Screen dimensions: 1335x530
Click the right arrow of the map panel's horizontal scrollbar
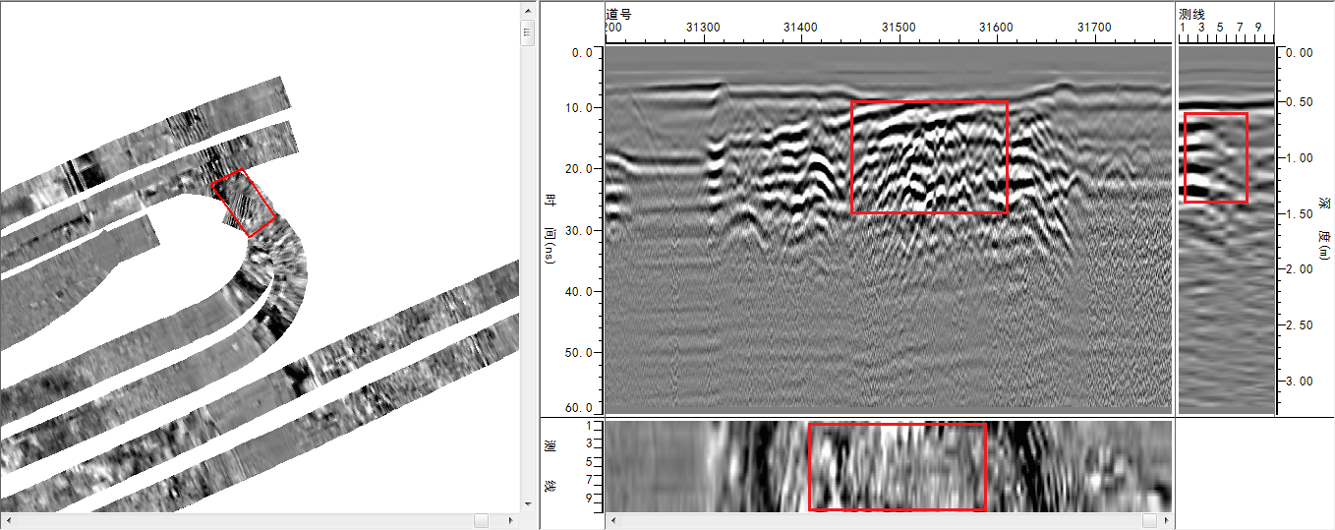(x=510, y=519)
